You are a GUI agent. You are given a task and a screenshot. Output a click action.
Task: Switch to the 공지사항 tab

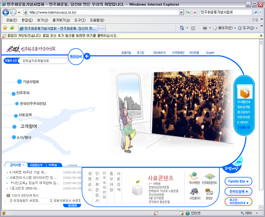[x=16, y=165]
